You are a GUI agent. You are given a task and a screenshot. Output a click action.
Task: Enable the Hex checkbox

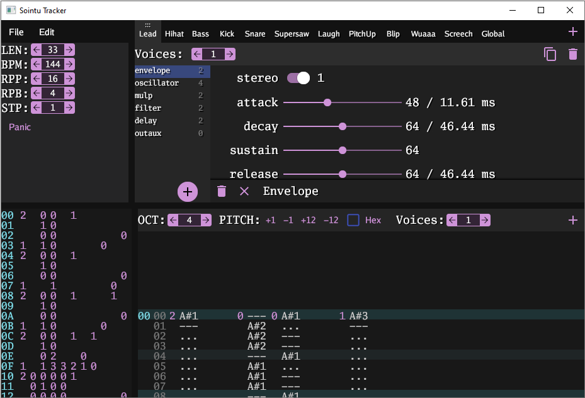(353, 220)
